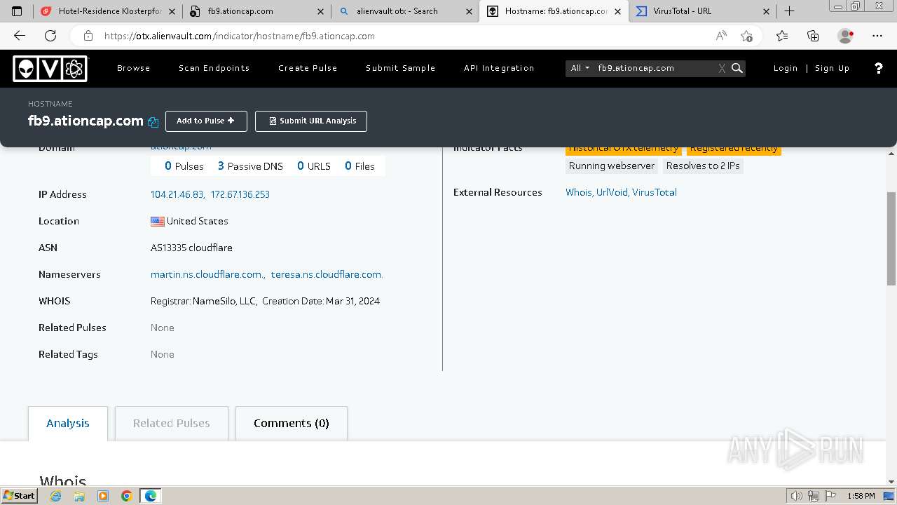Open the Browse menu item

134,68
